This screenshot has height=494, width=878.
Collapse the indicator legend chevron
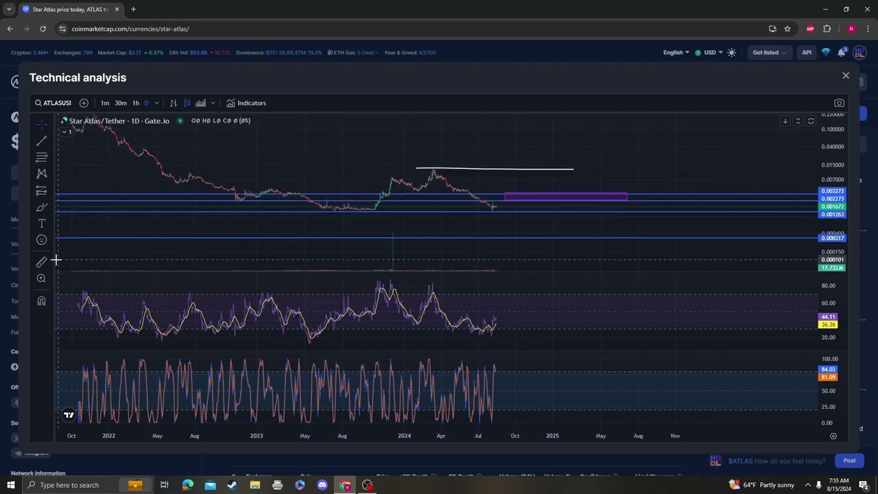[x=66, y=132]
